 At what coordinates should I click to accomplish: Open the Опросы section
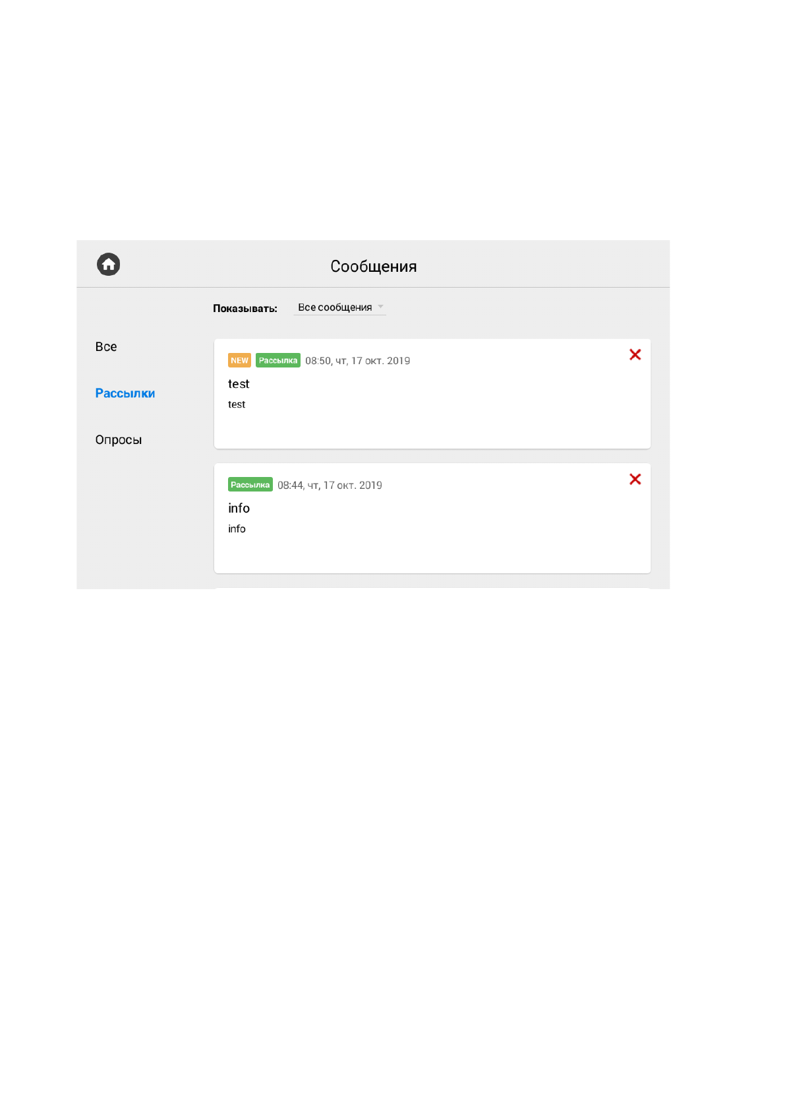[119, 440]
